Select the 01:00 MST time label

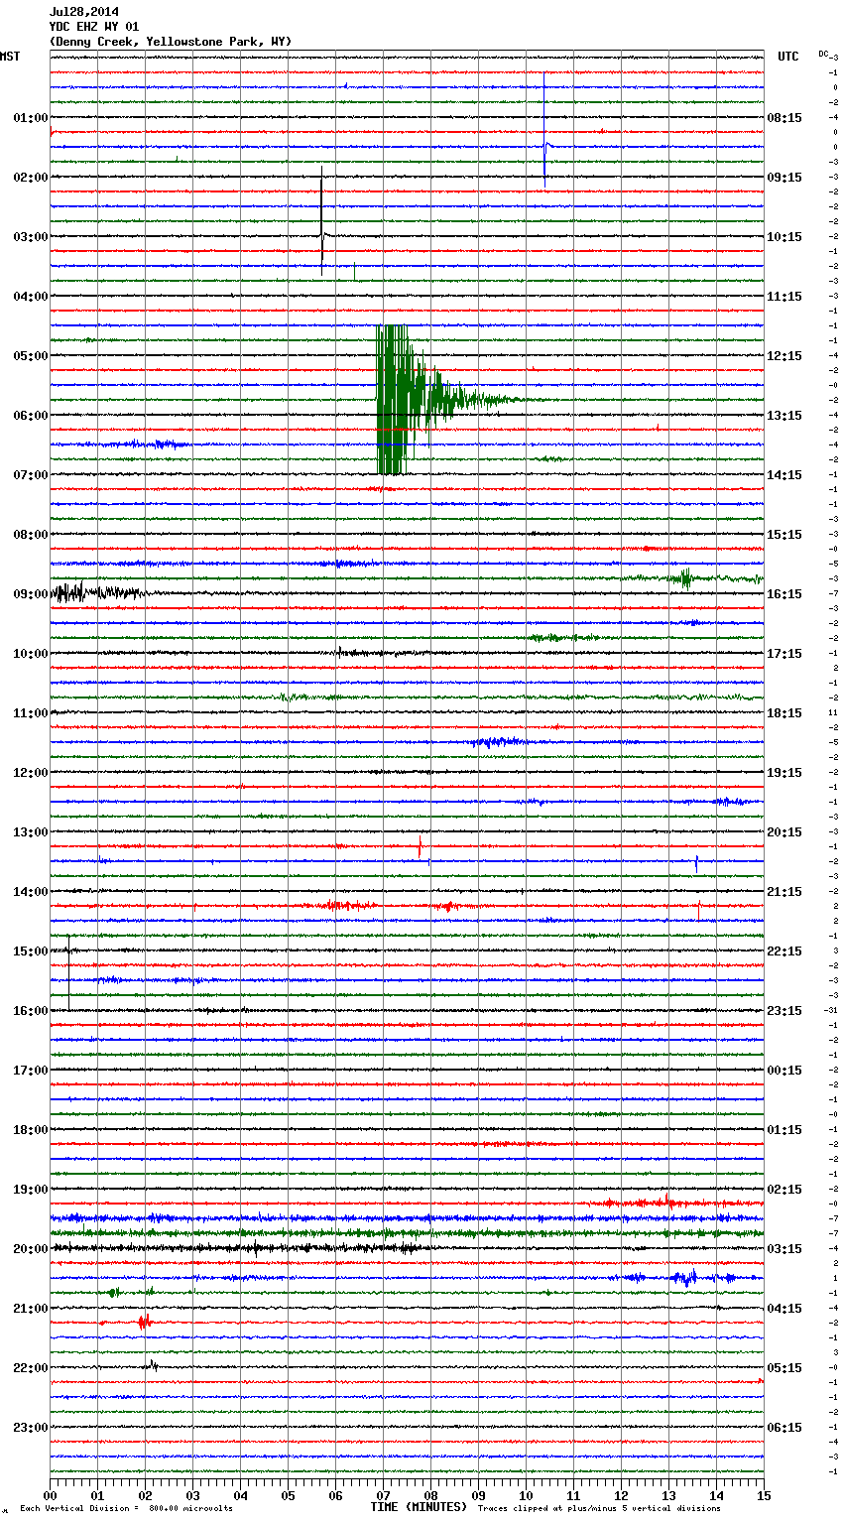tap(31, 118)
